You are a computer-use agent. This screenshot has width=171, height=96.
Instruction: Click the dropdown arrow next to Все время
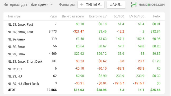point(52,5)
